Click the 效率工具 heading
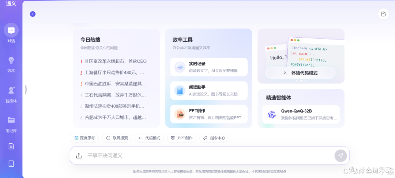Viewport: 395px width, 178px height. 183,40
